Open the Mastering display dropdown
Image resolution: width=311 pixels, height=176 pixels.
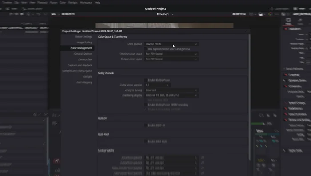(x=171, y=95)
